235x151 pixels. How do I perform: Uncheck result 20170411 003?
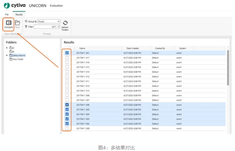point(67,119)
